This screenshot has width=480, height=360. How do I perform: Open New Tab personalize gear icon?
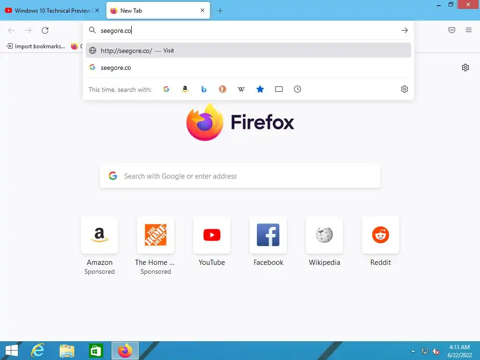(465, 67)
